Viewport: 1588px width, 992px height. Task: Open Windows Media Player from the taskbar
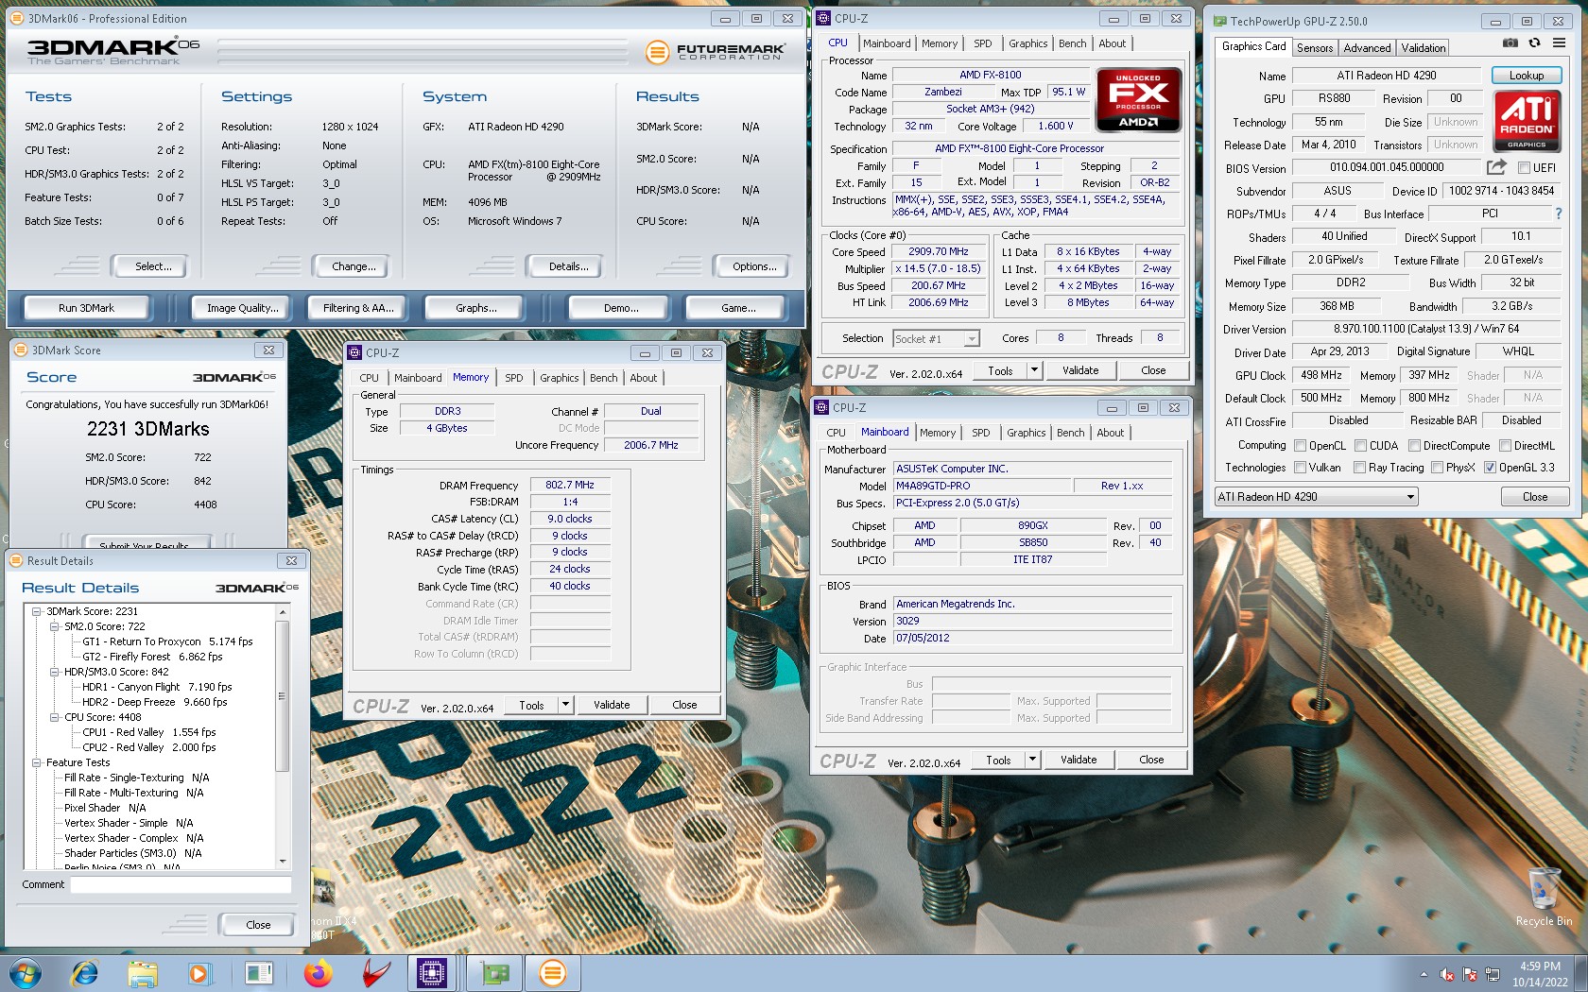198,973
